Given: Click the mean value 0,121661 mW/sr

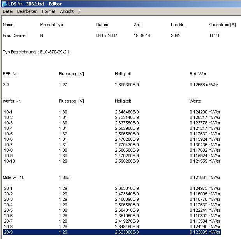Looking at the screenshot, I should pyautogui.click(x=205, y=177).
